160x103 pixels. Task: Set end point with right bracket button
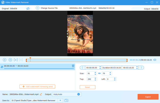pyautogui.click(x=141, y=68)
